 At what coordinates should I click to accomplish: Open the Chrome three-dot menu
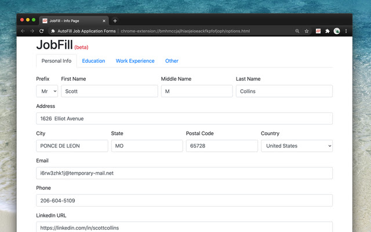pos(346,31)
